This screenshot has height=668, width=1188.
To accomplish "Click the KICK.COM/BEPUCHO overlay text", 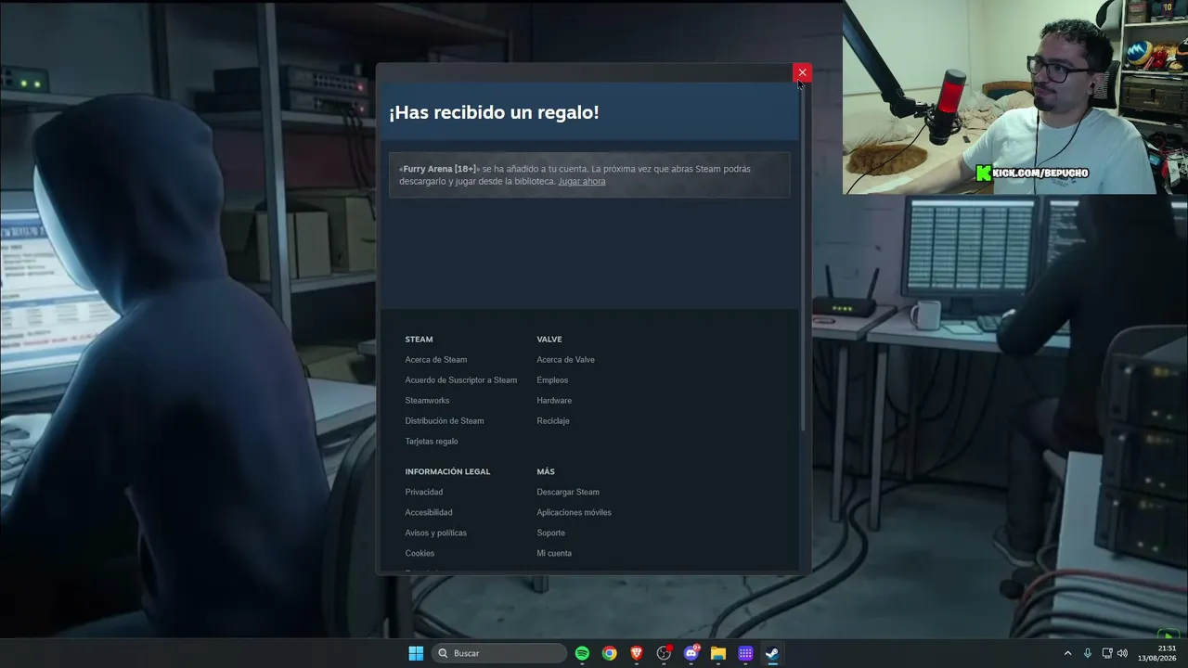I will point(1032,173).
